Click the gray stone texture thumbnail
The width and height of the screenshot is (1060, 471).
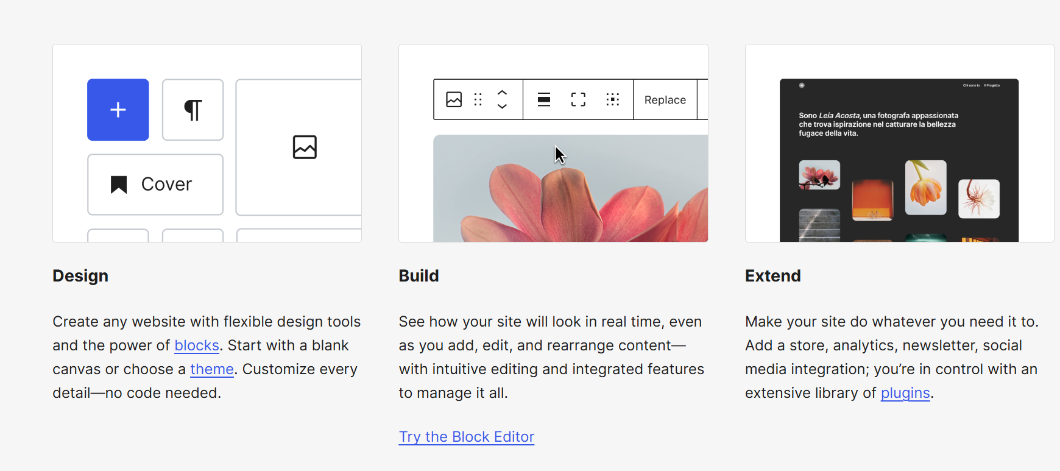point(819,225)
